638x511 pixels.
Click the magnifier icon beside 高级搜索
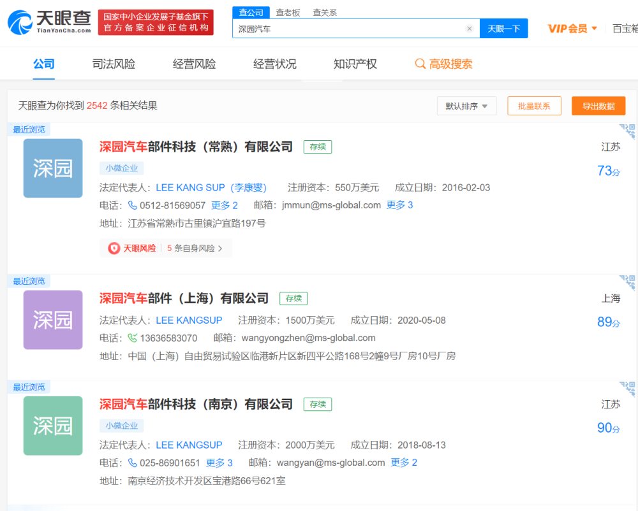point(420,64)
